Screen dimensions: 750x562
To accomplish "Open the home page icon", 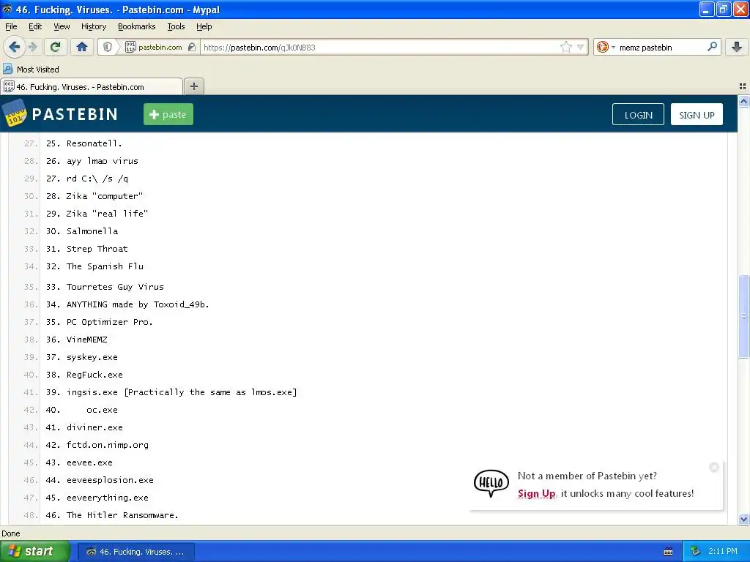I will click(82, 47).
